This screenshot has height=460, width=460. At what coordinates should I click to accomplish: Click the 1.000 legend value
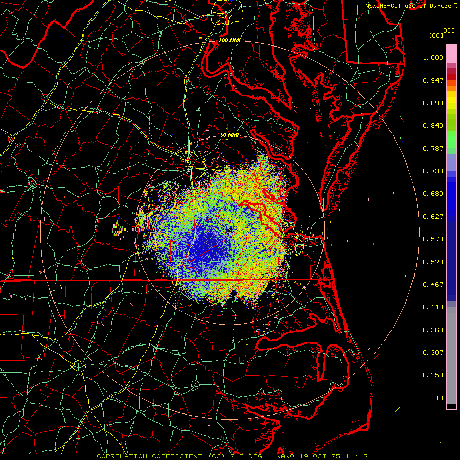(433, 57)
